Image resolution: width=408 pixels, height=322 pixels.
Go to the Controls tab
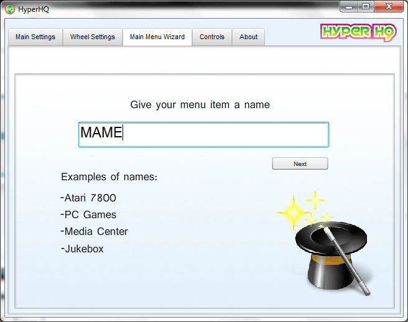point(212,37)
